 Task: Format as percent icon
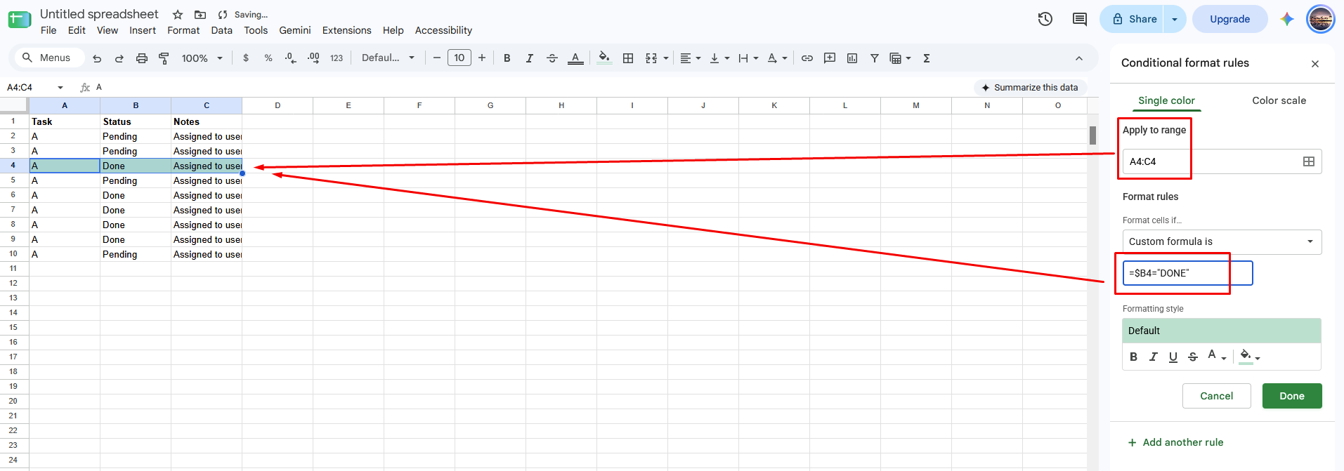click(x=268, y=58)
